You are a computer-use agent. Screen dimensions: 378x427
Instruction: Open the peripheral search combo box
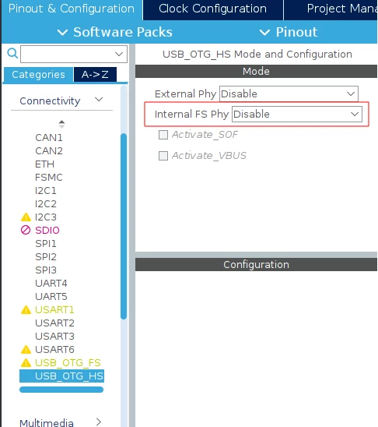pos(74,55)
